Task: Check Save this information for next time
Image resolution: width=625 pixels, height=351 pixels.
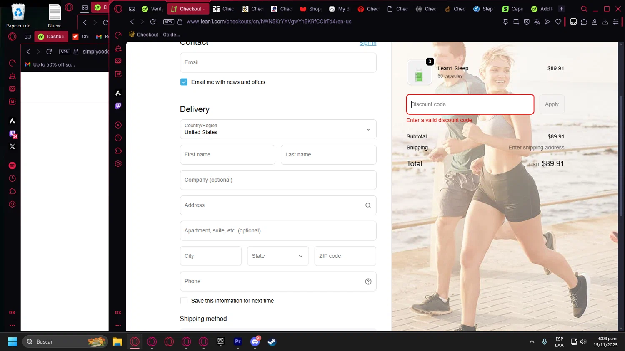Action: pyautogui.click(x=184, y=301)
